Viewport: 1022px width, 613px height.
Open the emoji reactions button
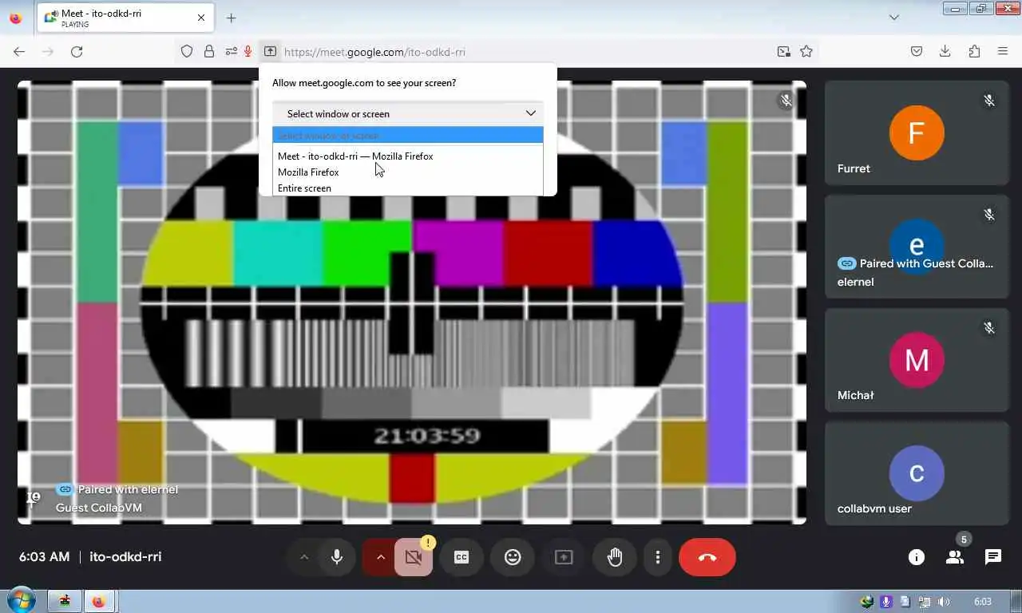click(x=513, y=557)
